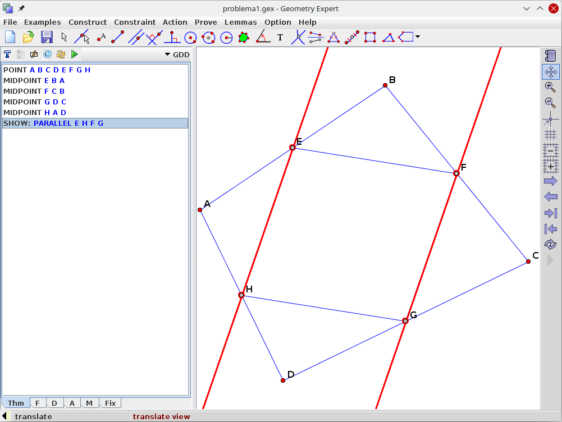
Task: Select the triangle construction tool
Action: click(388, 37)
